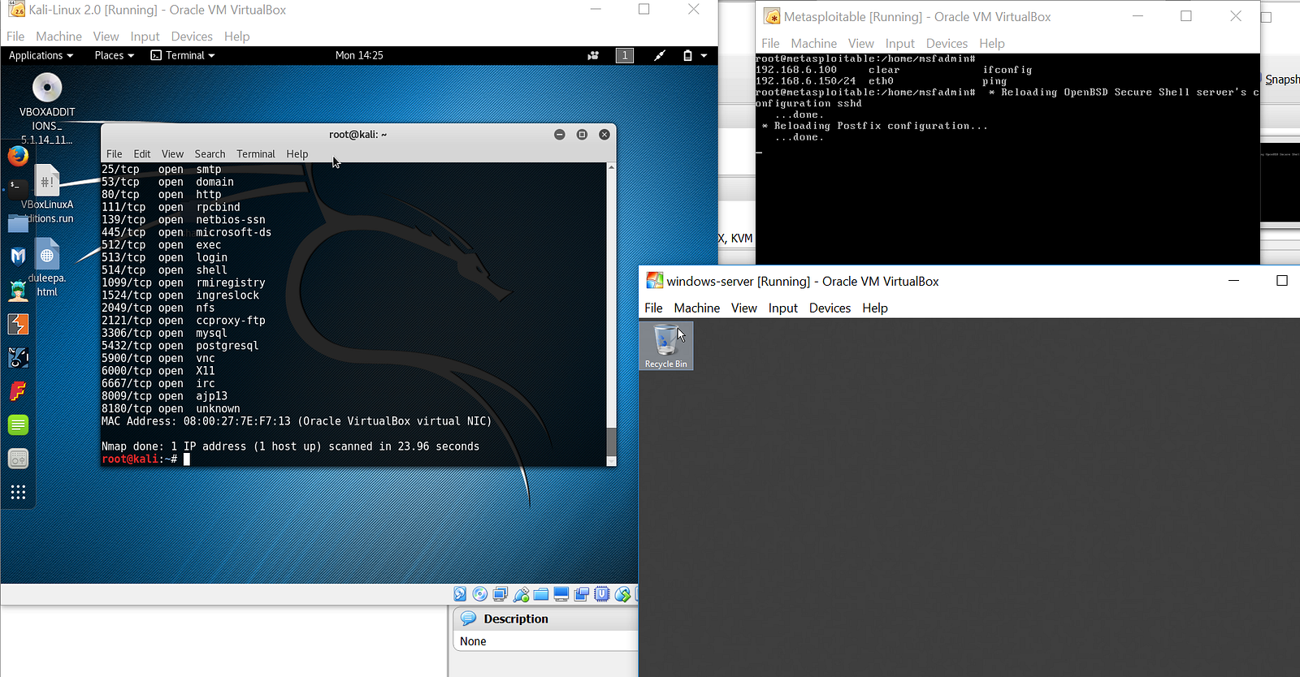Launch Firefox from the Kali dock

pyautogui.click(x=18, y=156)
